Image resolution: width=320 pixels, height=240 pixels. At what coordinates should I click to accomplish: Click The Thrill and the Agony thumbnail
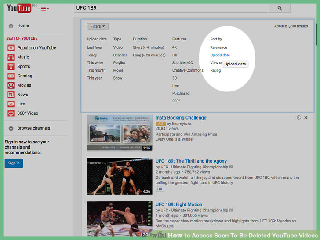[120, 176]
